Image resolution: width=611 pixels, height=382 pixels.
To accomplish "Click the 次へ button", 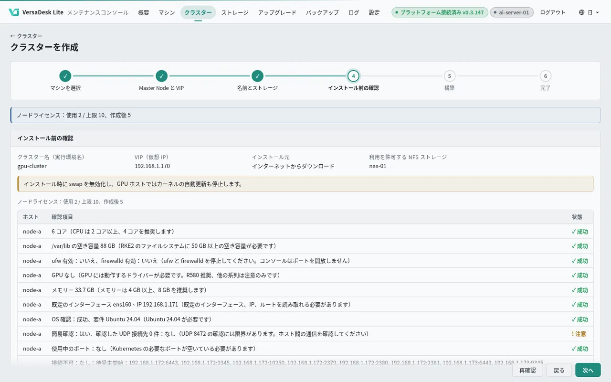I will coord(588,370).
